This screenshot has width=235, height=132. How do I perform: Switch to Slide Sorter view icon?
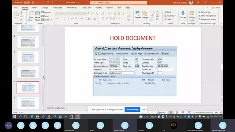pos(177,113)
